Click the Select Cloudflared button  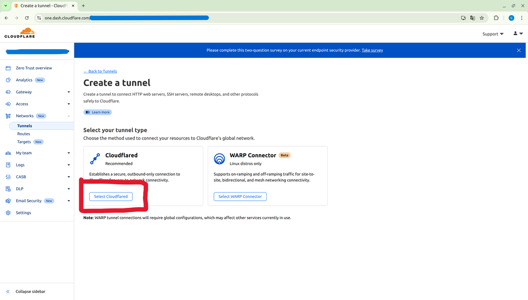tap(111, 196)
